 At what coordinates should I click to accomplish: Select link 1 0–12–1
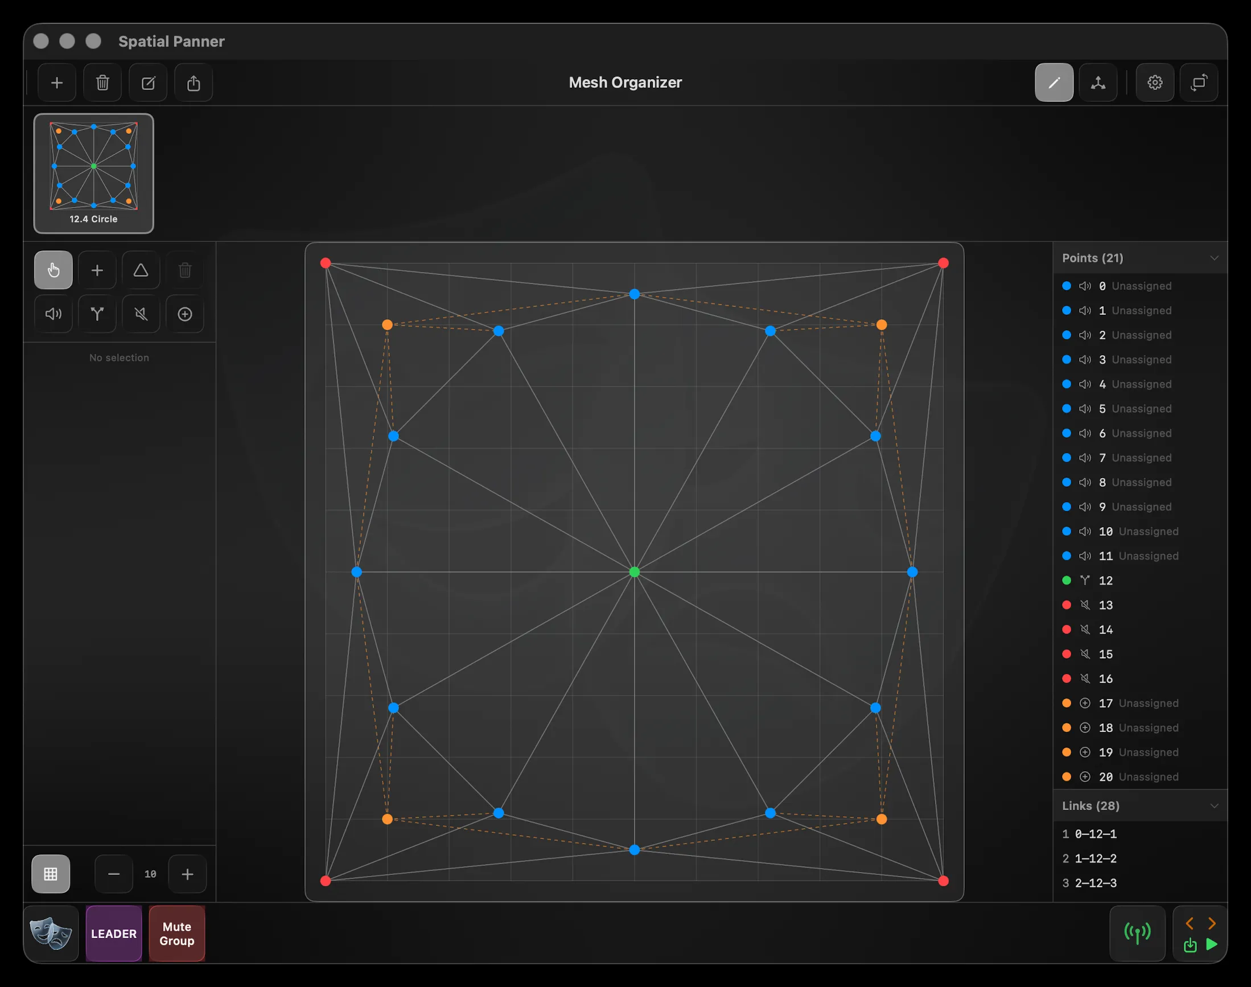point(1140,834)
